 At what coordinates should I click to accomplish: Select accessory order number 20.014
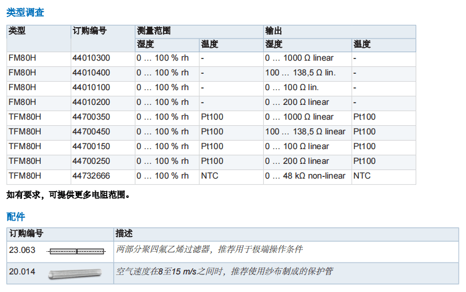(x=22, y=272)
